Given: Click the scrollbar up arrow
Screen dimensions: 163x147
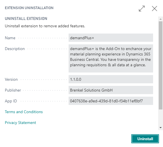Looking at the screenshot, I should (160, 19).
